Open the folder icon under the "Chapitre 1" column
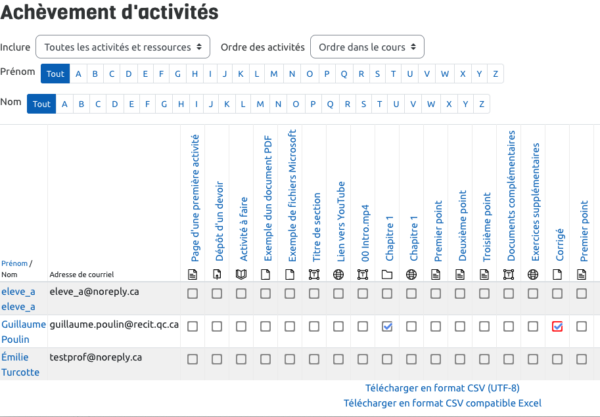This screenshot has width=600, height=417. [387, 274]
